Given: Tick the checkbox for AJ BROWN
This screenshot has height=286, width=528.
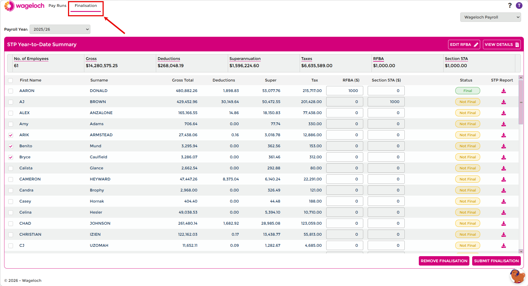Looking at the screenshot, I should click(11, 102).
